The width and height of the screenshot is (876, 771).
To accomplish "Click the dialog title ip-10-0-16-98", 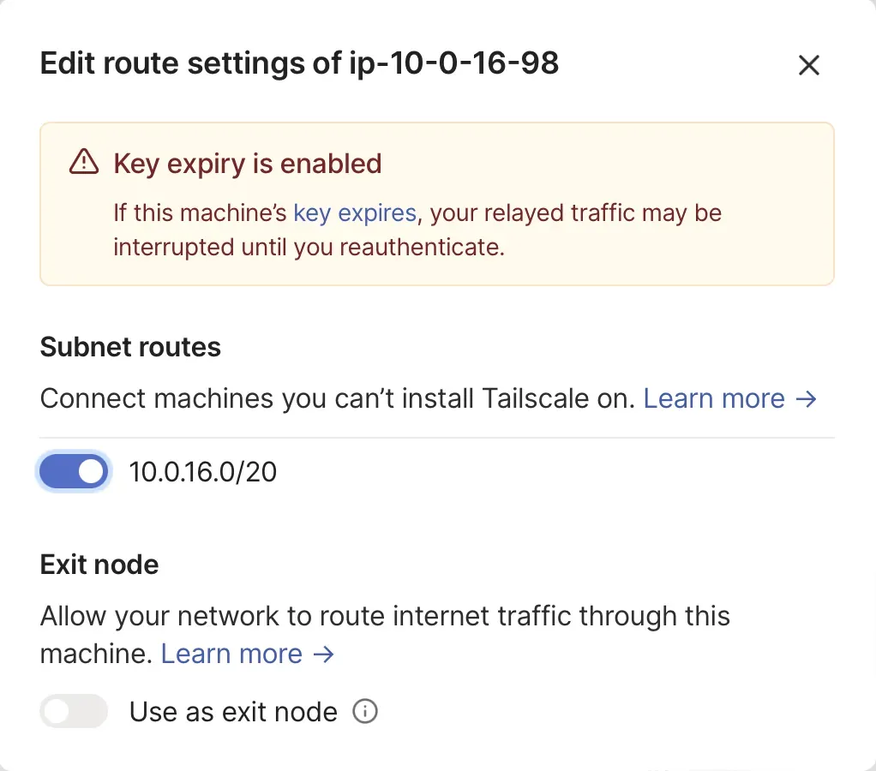I will (x=299, y=63).
